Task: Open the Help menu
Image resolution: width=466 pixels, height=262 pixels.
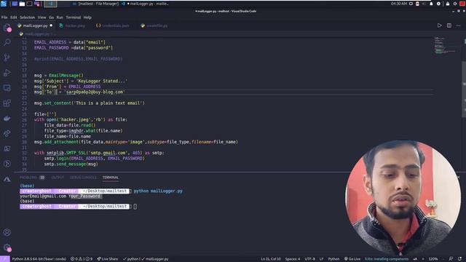Action: click(87, 17)
